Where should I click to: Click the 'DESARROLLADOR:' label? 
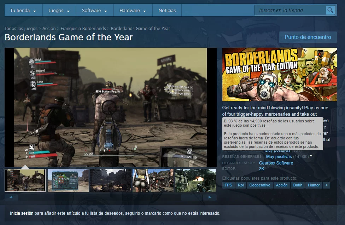pyautogui.click(x=238, y=163)
